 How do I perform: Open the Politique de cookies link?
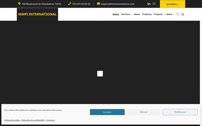pyautogui.click(x=12, y=120)
